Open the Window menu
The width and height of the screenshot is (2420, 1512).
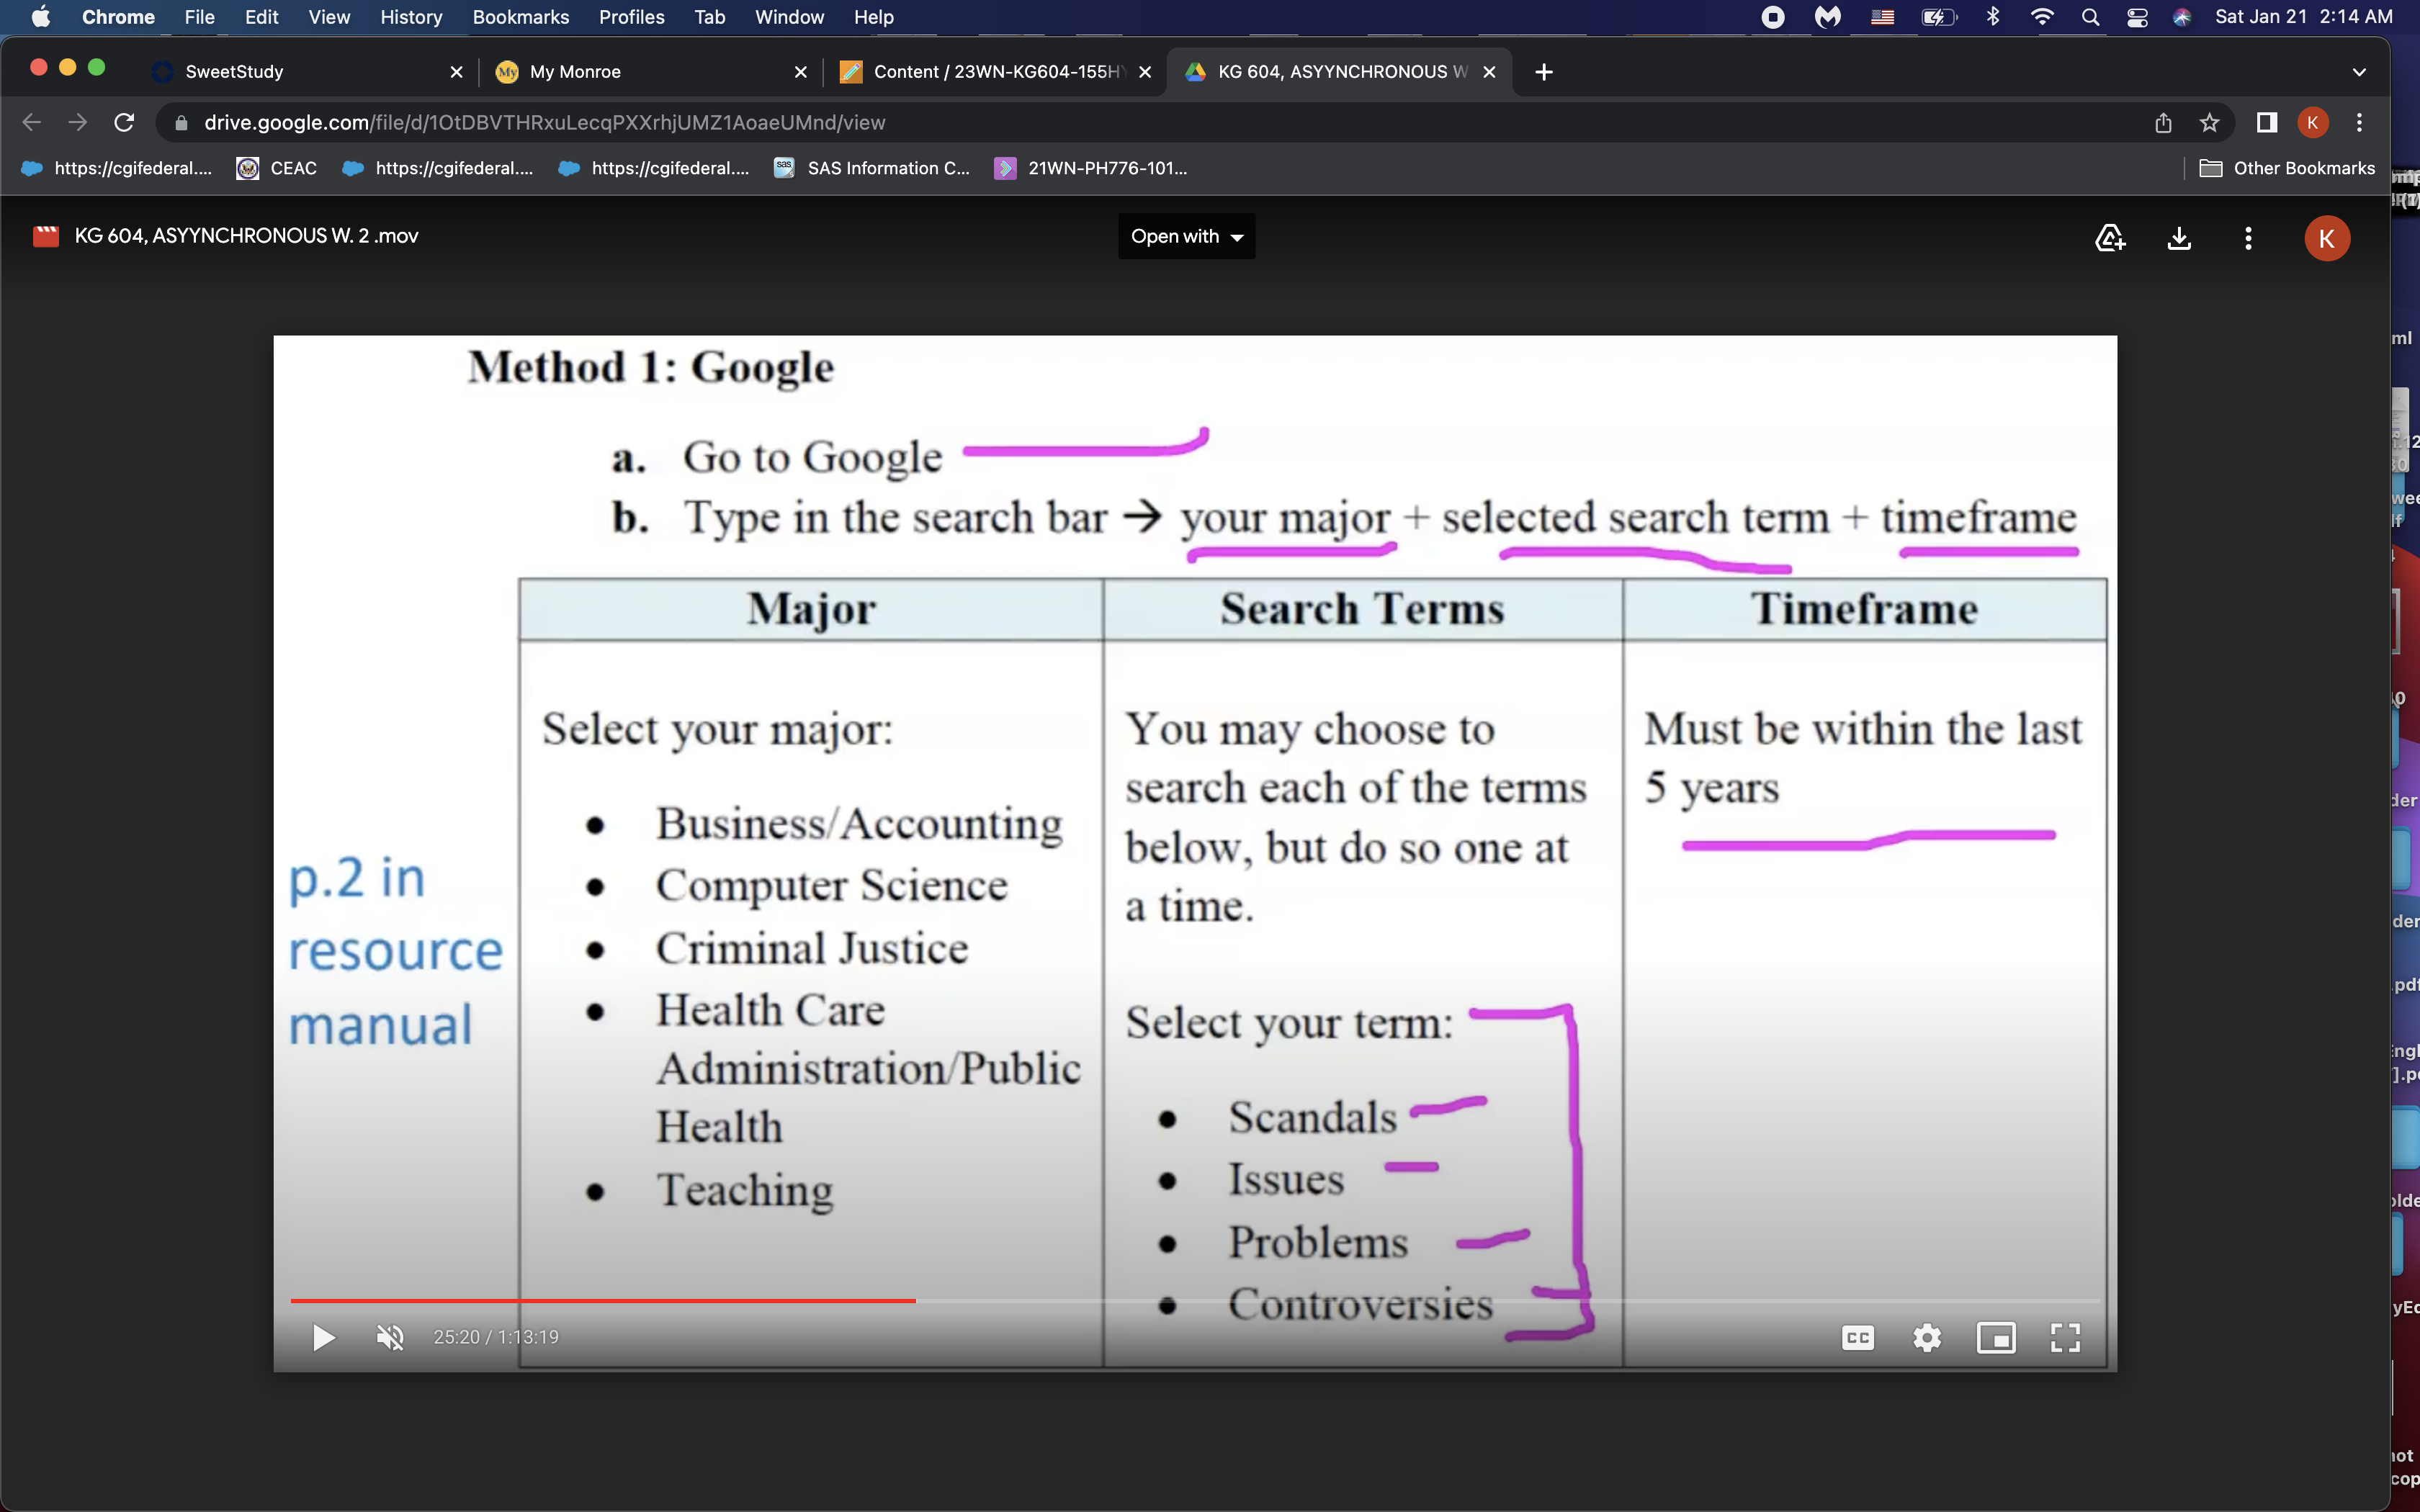(x=789, y=17)
